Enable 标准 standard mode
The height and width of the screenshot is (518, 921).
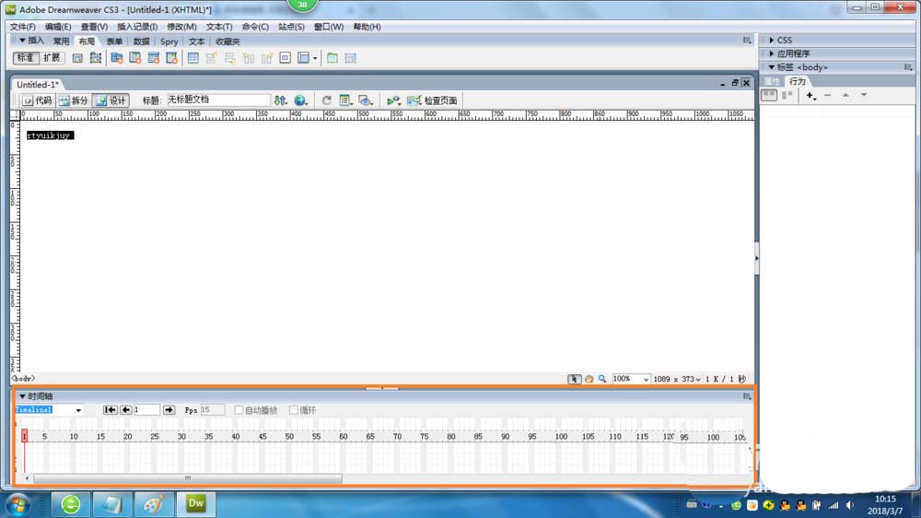coord(25,58)
